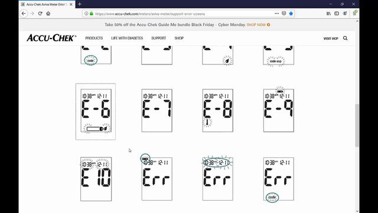The width and height of the screenshot is (378, 213).
Task: Click the Pocket save icon
Action: (x=283, y=14)
